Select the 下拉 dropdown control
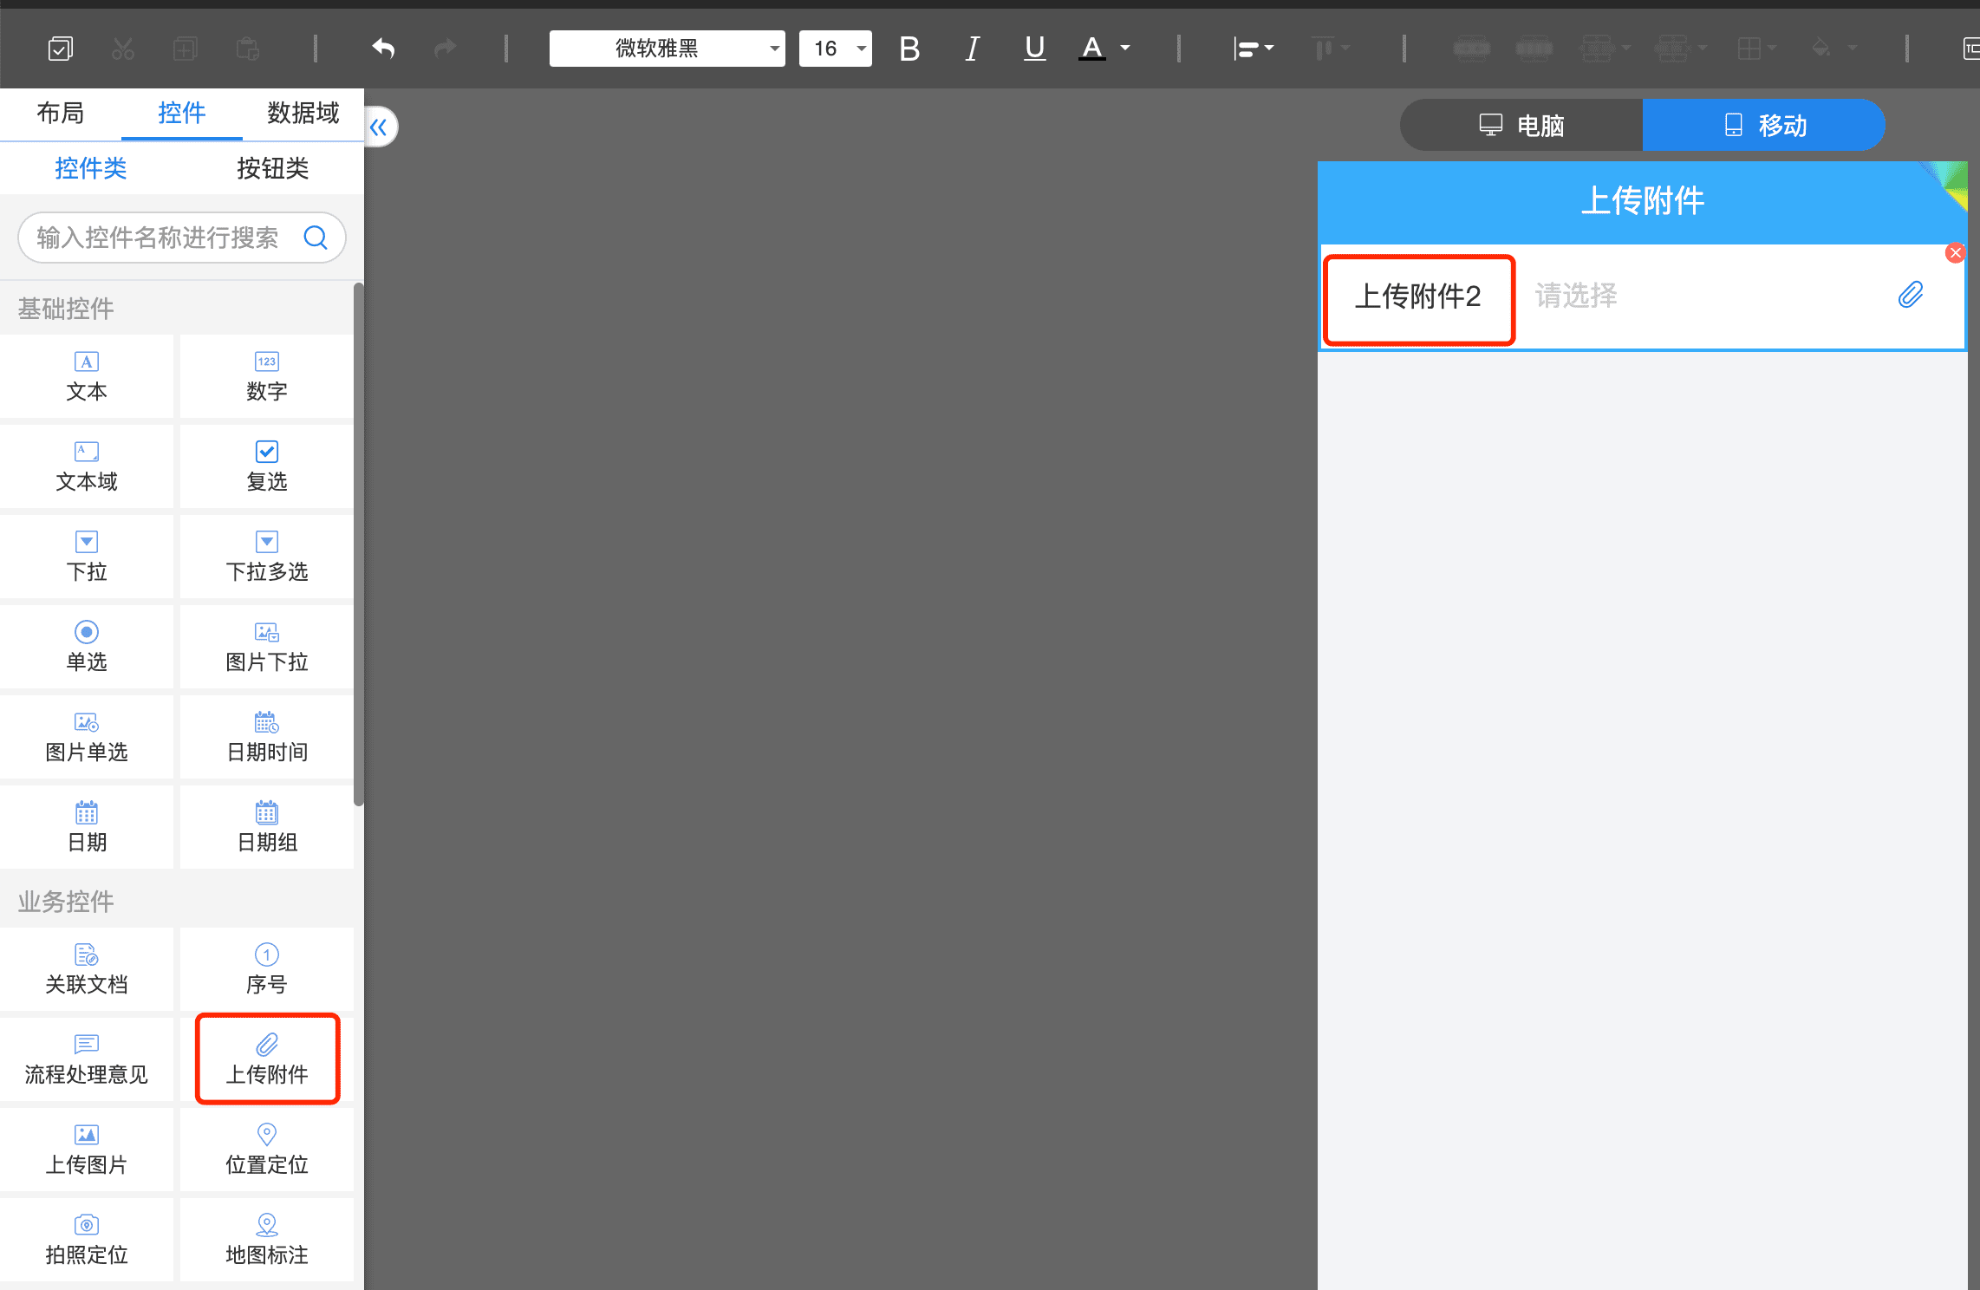This screenshot has height=1290, width=1980. pyautogui.click(x=87, y=557)
